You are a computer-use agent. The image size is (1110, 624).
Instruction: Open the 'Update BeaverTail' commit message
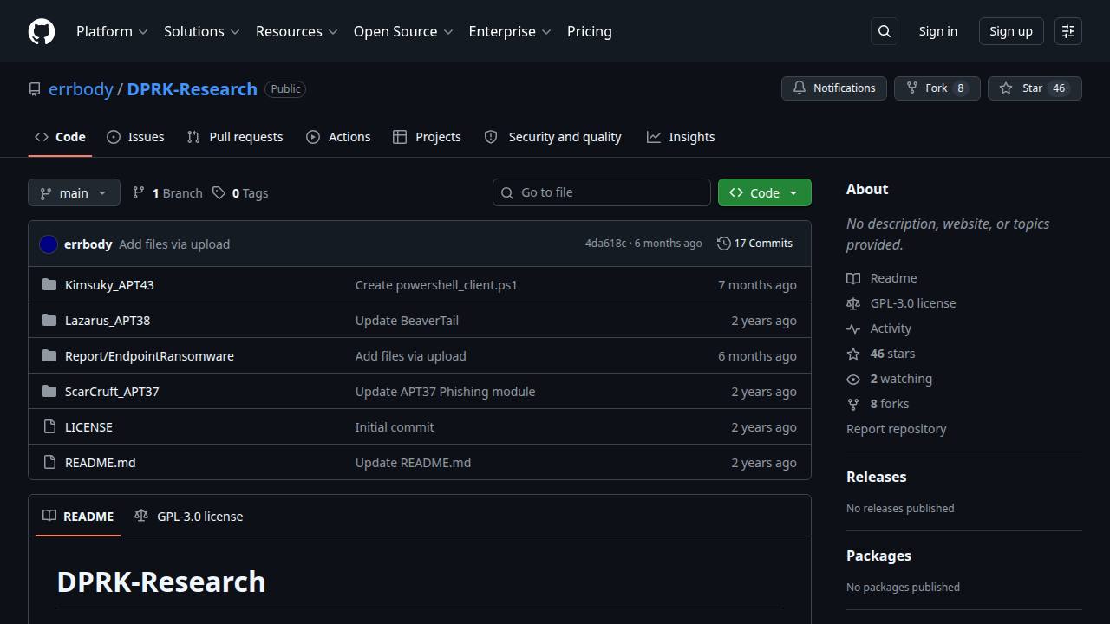pyautogui.click(x=407, y=320)
